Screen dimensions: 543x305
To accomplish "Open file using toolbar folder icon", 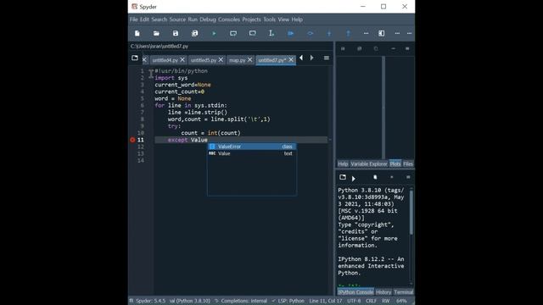I will click(x=156, y=33).
